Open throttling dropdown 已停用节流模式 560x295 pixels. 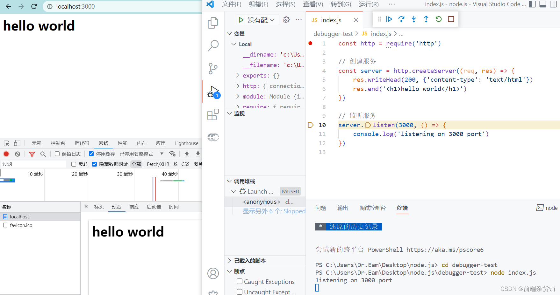tap(141, 154)
